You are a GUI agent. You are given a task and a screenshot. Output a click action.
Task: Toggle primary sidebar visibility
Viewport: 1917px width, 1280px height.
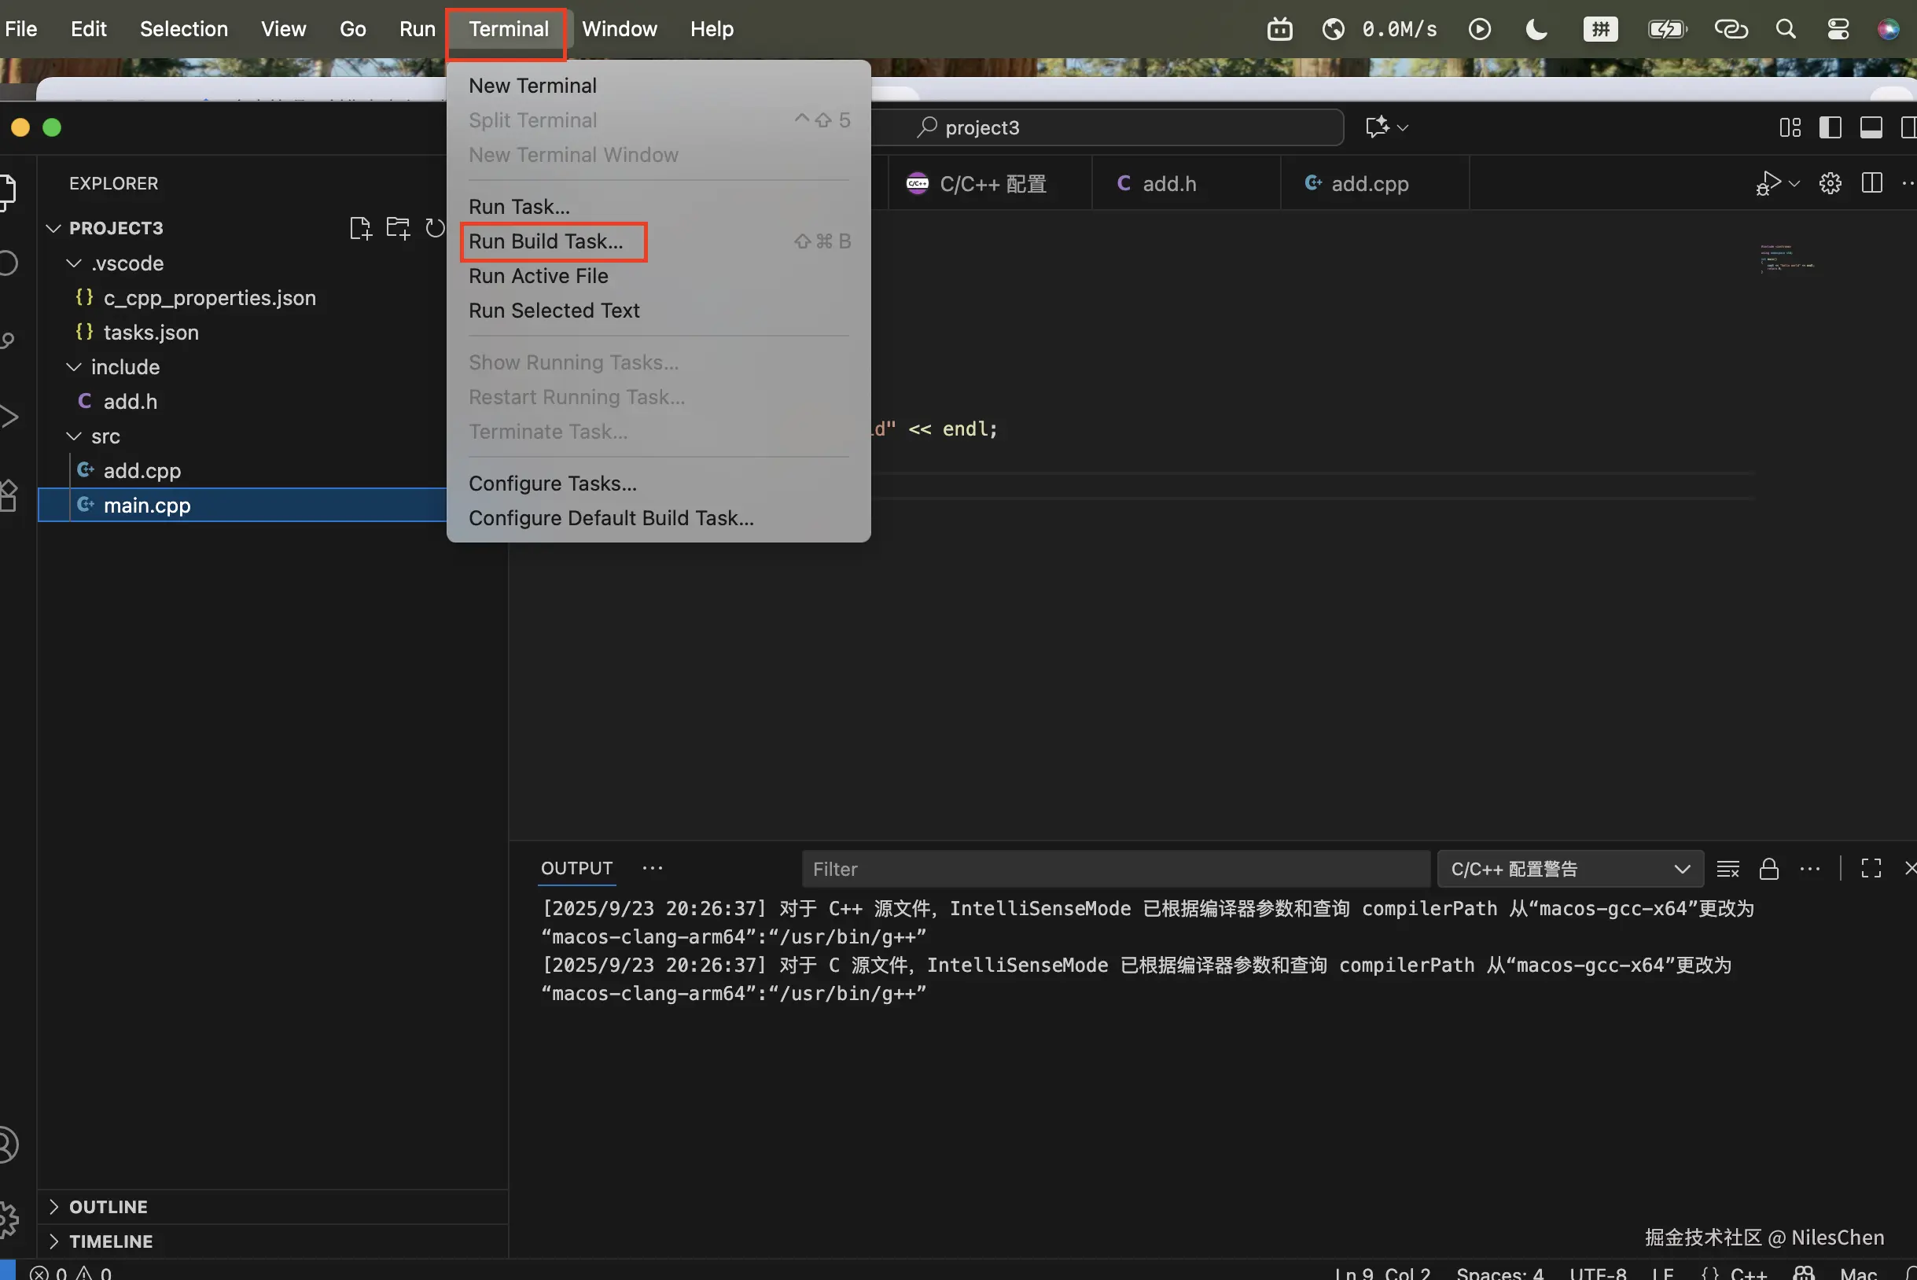point(1830,127)
